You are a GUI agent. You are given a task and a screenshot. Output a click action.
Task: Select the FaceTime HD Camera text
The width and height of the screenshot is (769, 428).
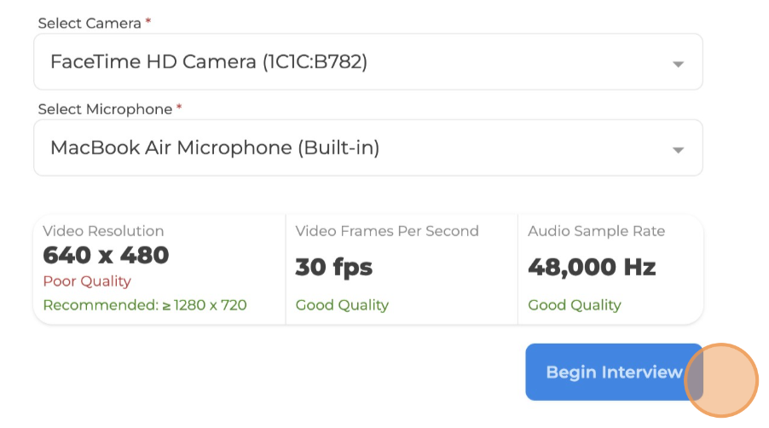209,62
